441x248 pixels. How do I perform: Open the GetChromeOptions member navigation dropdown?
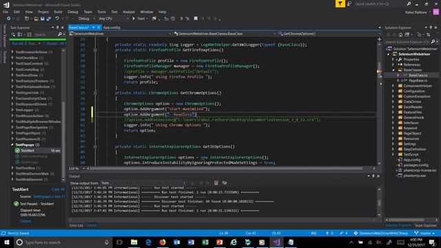click(329, 34)
